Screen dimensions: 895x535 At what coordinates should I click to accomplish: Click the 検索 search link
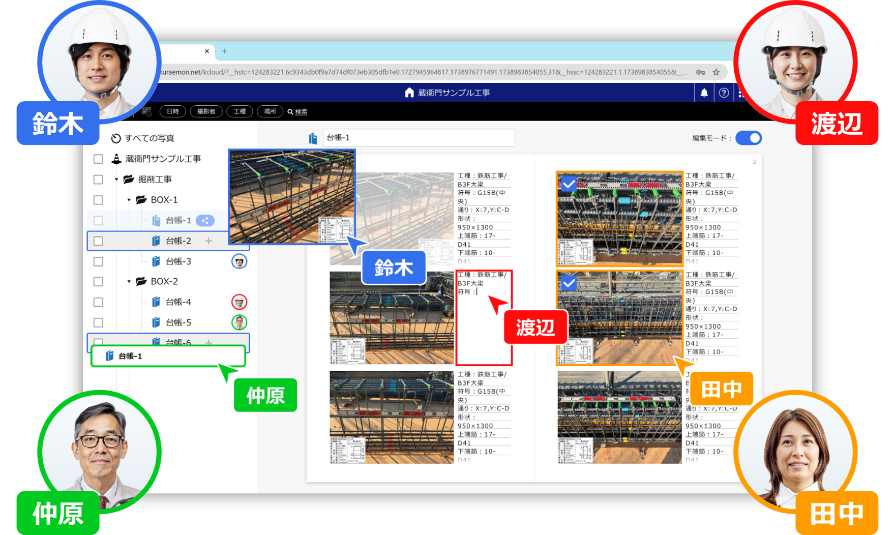tap(301, 112)
